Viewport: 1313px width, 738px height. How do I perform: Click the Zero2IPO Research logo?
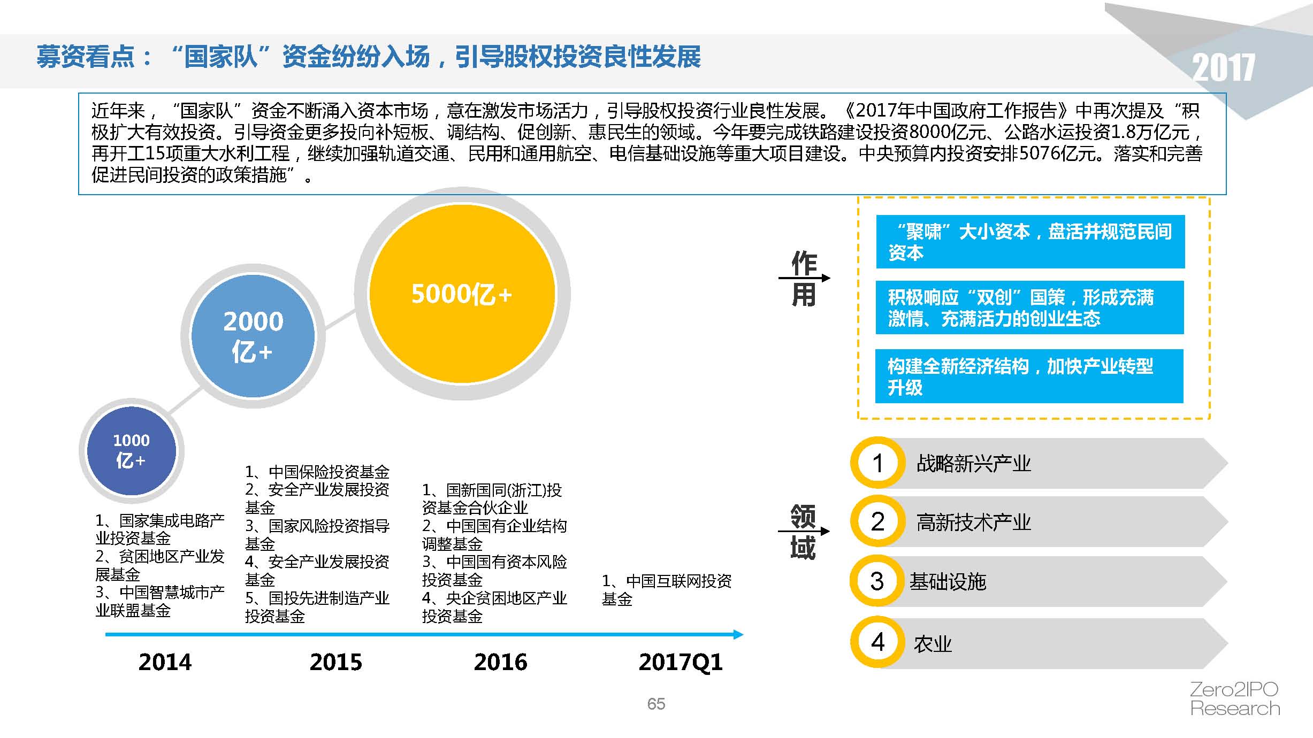click(x=1234, y=699)
